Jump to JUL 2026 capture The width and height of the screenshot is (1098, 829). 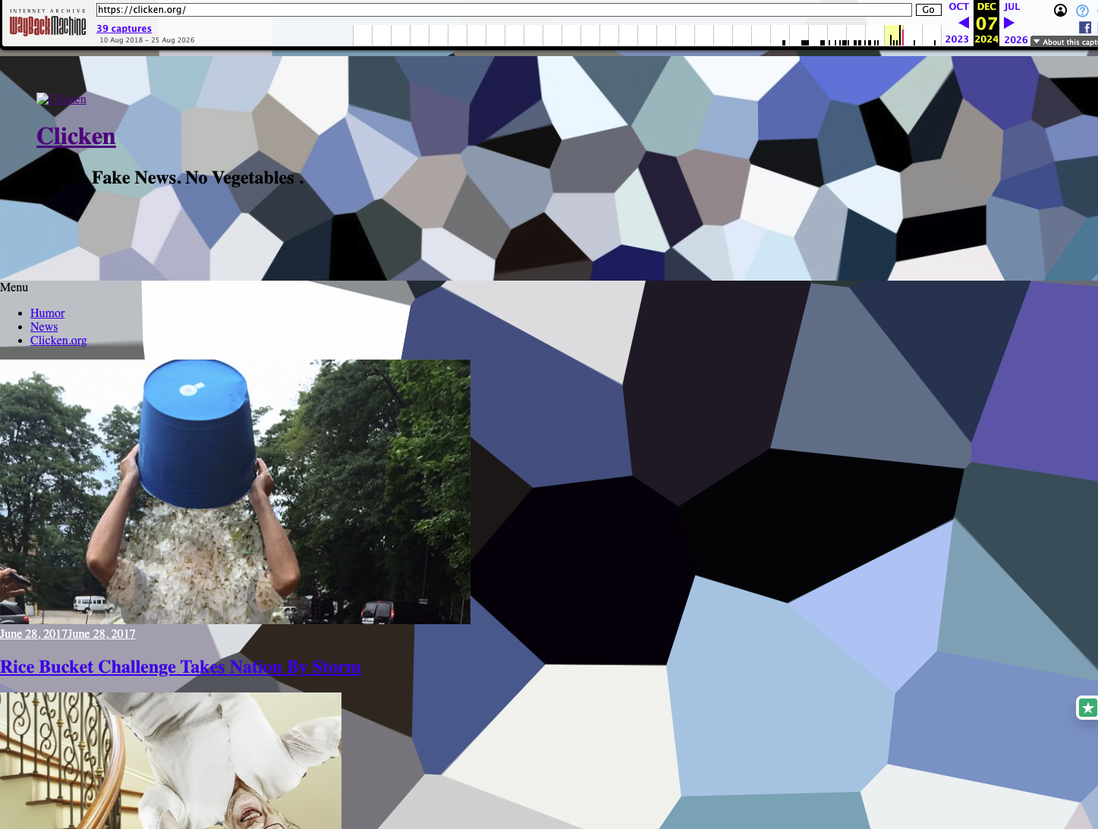(x=1015, y=23)
